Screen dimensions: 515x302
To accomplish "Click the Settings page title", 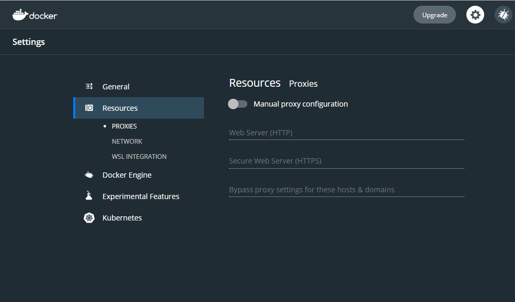I will (x=29, y=42).
